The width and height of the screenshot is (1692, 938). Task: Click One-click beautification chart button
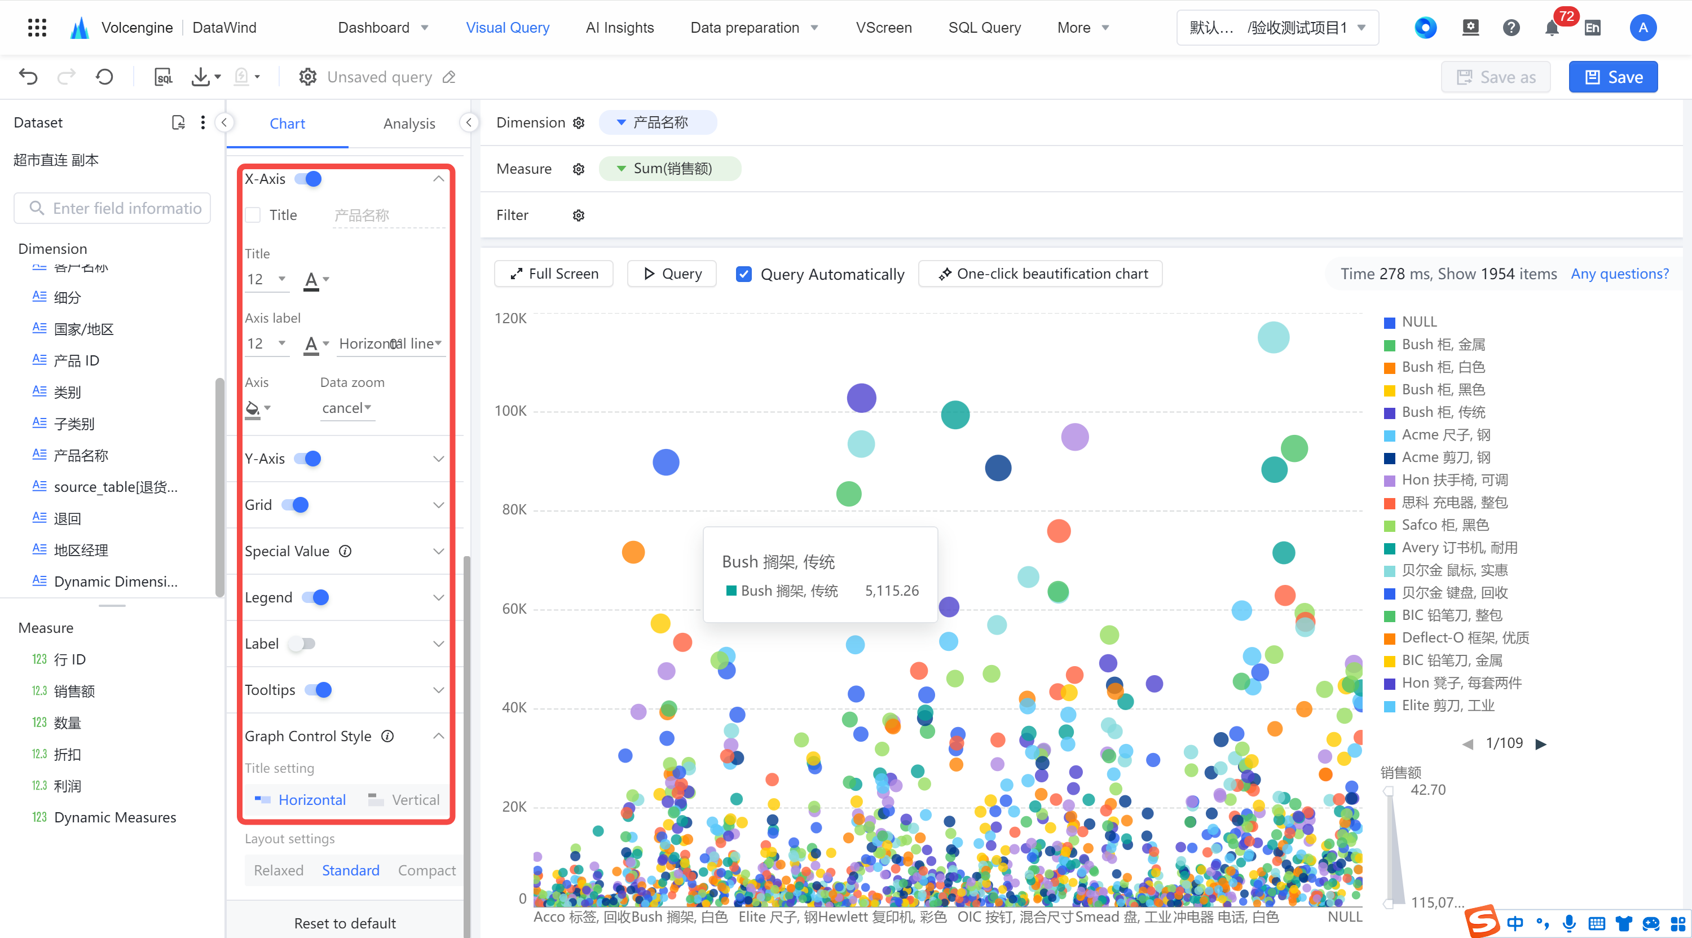1041,274
